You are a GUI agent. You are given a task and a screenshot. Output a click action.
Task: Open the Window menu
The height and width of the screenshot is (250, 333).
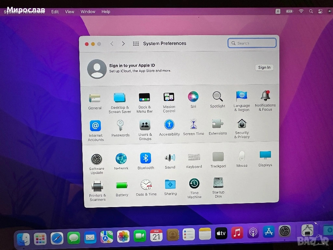(88, 12)
